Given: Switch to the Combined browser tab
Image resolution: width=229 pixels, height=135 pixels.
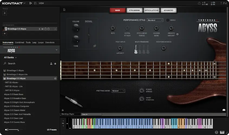Looking at the screenshot, I should [x=19, y=42].
